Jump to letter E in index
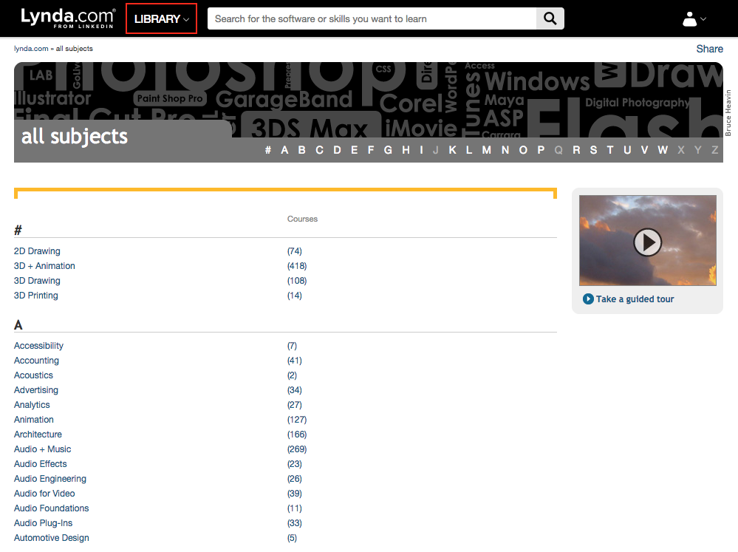738x552 pixels. pos(354,150)
